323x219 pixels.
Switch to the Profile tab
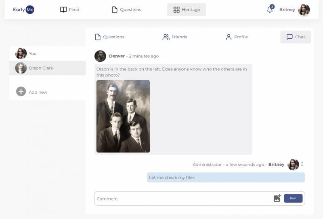(x=237, y=37)
